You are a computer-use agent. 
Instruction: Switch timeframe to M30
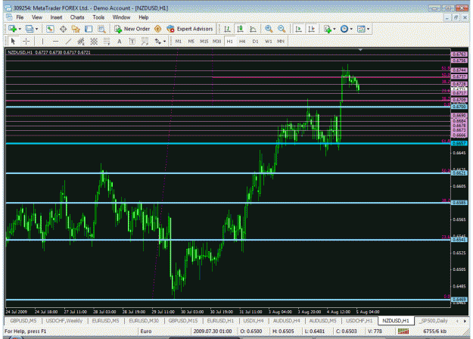click(217, 42)
